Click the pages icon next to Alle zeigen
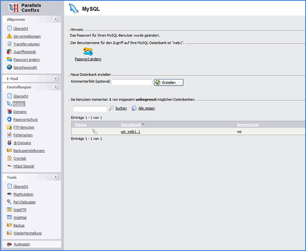 pos(134,108)
